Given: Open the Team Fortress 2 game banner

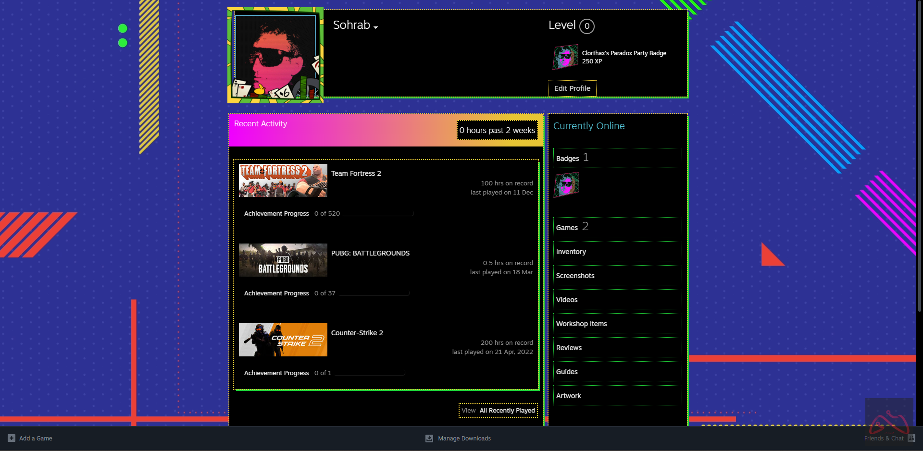Looking at the screenshot, I should [x=283, y=181].
